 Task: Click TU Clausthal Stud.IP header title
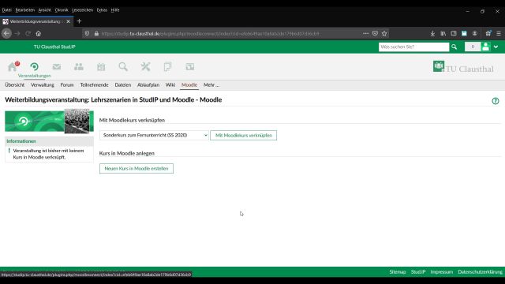54,47
